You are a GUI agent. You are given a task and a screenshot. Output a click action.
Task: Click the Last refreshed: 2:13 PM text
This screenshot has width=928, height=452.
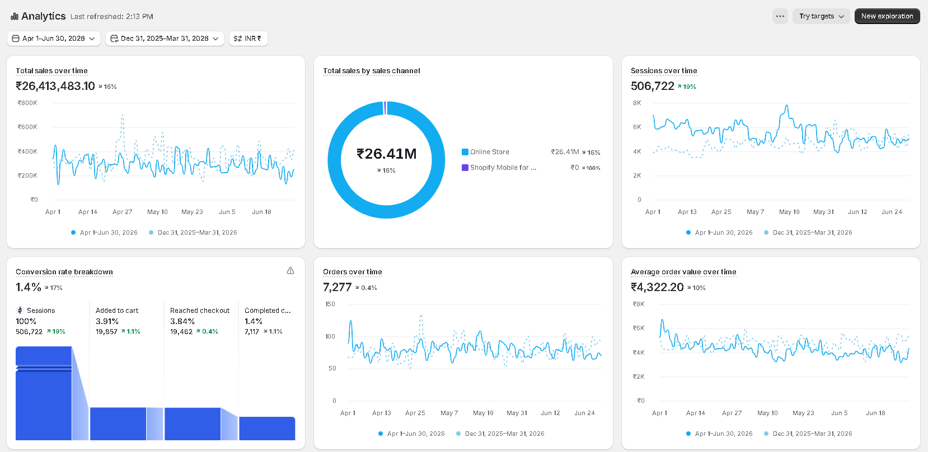[x=112, y=17]
